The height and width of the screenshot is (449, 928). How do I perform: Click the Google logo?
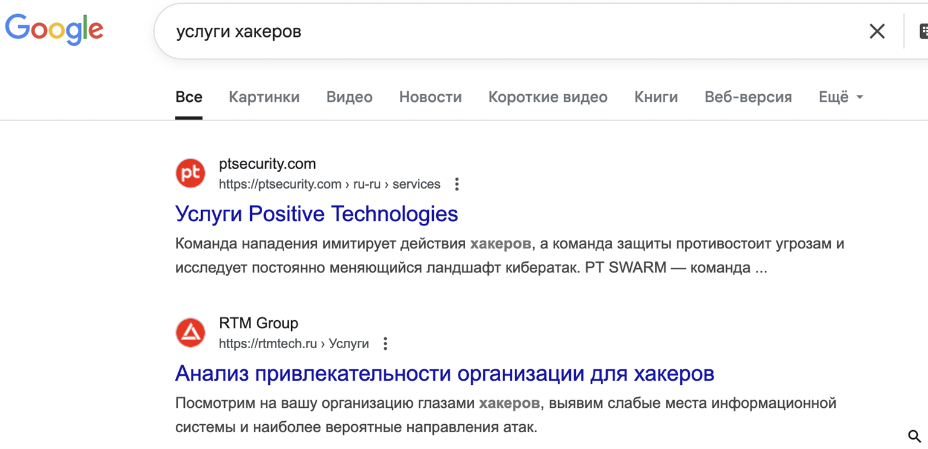click(x=54, y=29)
